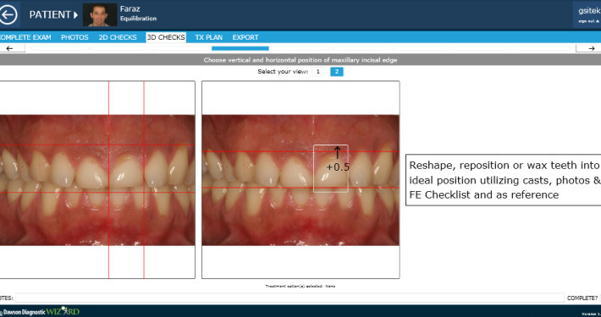Click the left intraoral photo with gridlines

[97, 179]
